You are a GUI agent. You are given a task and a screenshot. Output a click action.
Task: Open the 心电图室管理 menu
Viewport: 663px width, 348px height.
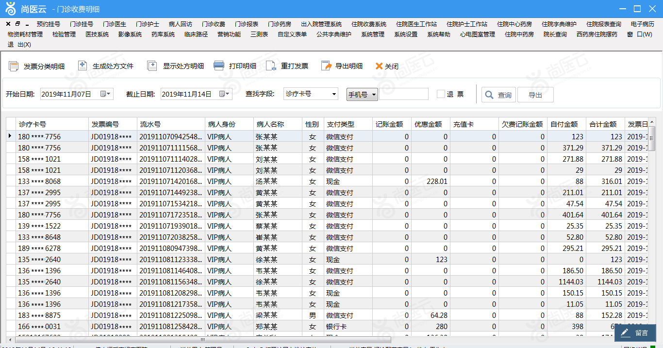point(478,34)
